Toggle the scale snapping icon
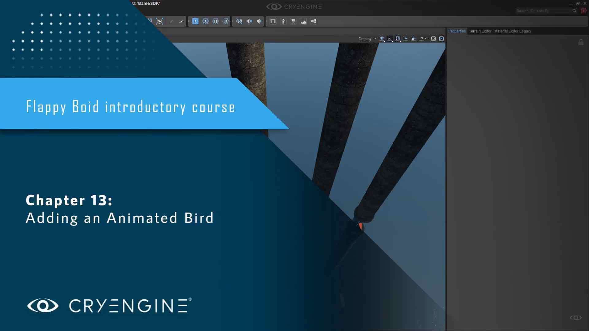 398,39
